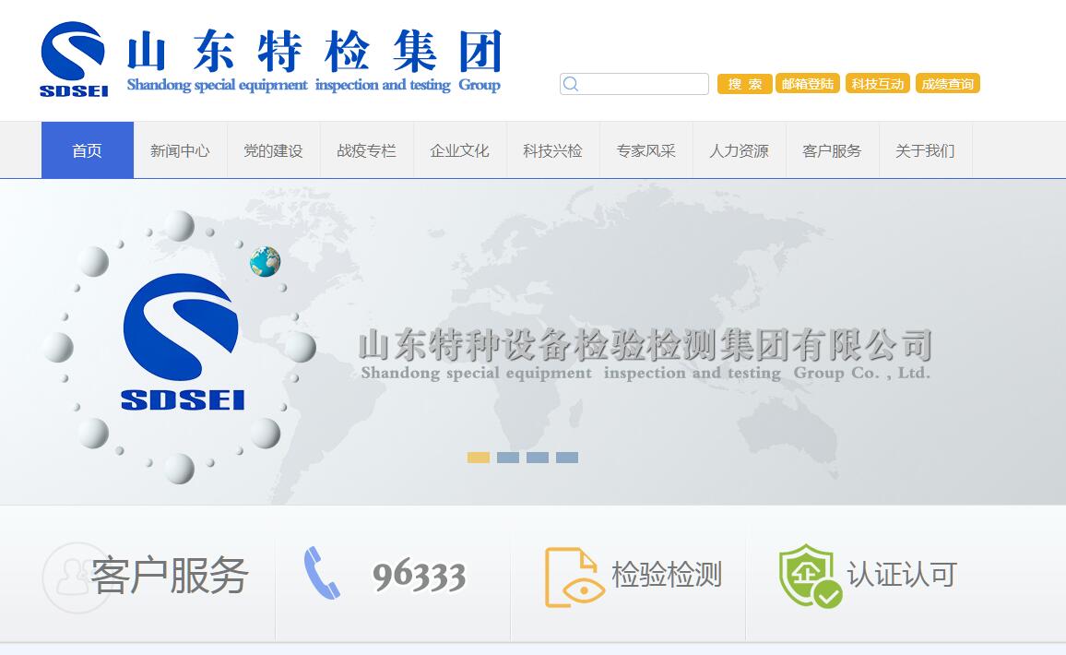
Task: Click the large SDSEI emblem in the banner
Action: click(x=182, y=341)
